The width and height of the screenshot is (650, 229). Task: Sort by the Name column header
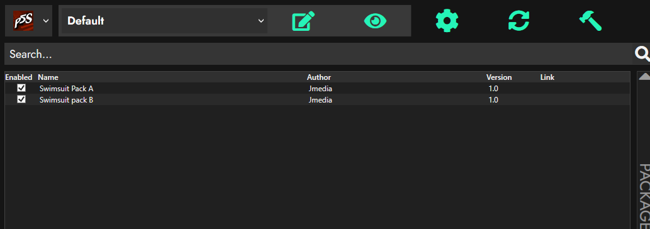tap(48, 77)
